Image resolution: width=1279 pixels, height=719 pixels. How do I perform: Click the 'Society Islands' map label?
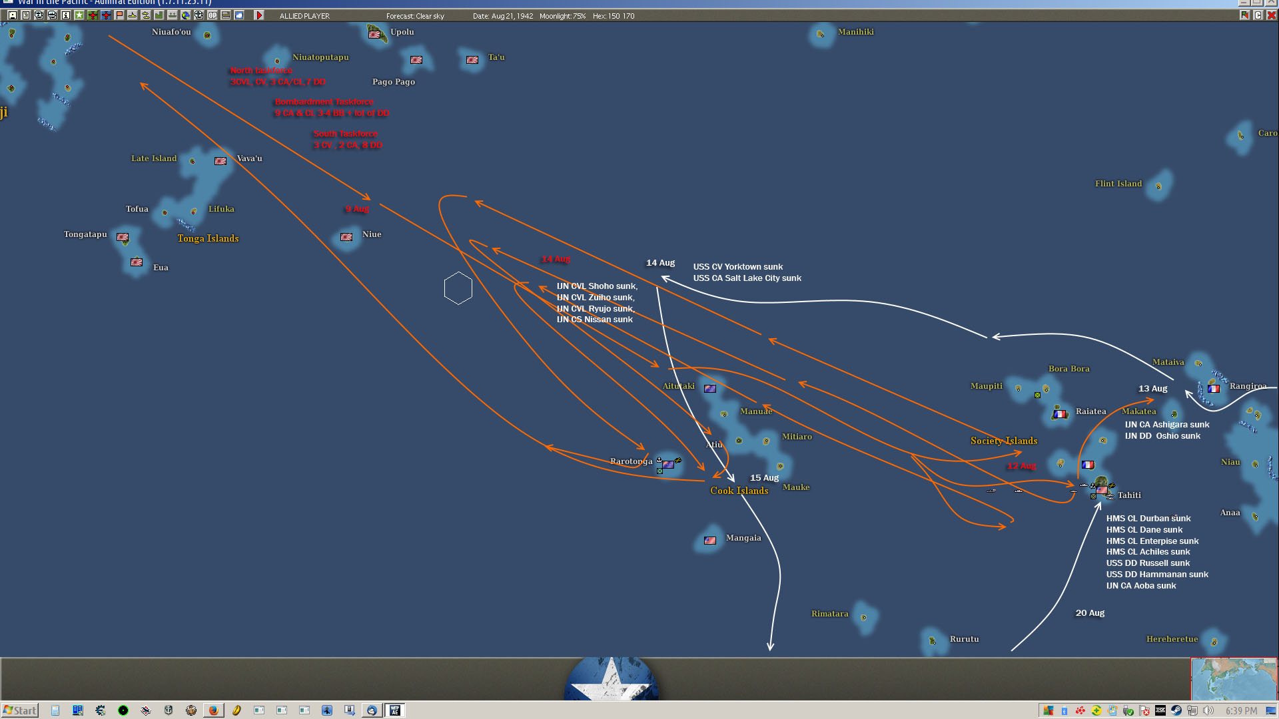coord(1004,441)
